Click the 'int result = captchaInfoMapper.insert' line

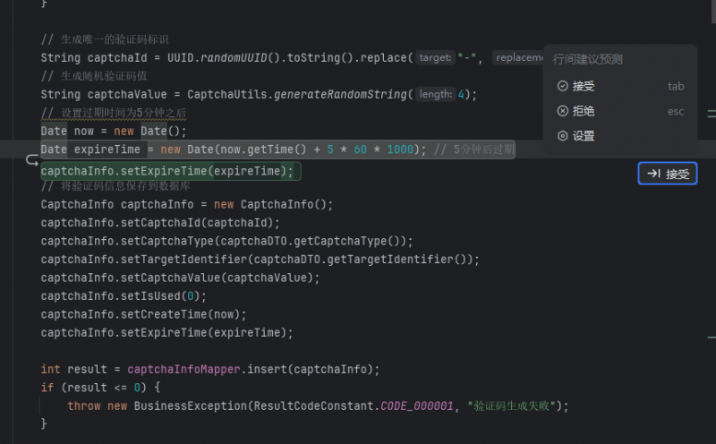coord(210,369)
